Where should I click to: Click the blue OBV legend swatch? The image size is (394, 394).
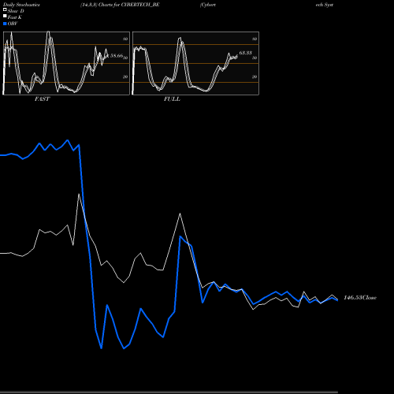coord(5,24)
